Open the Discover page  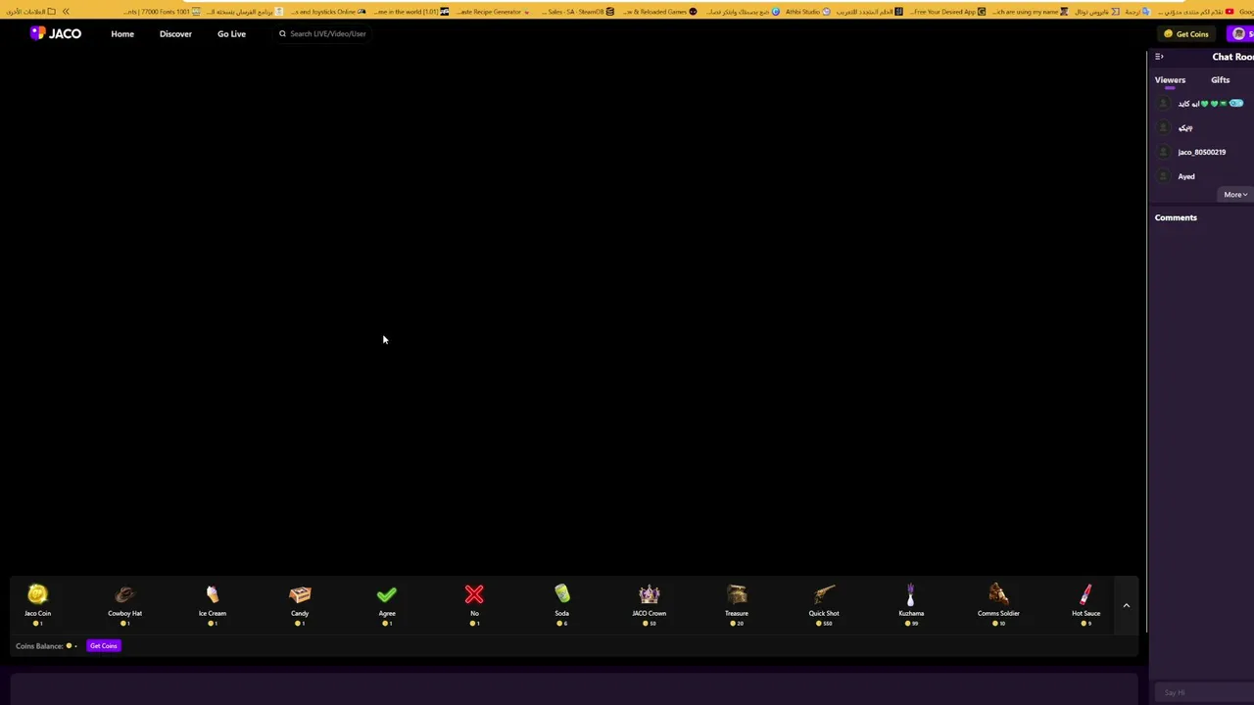click(x=175, y=33)
